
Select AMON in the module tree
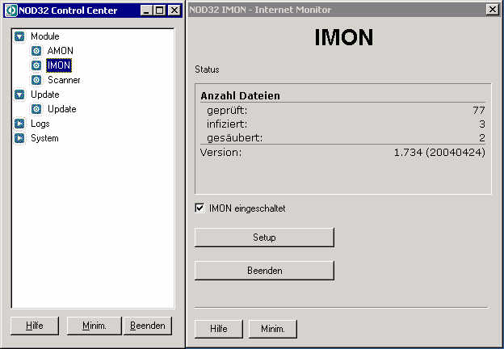60,51
